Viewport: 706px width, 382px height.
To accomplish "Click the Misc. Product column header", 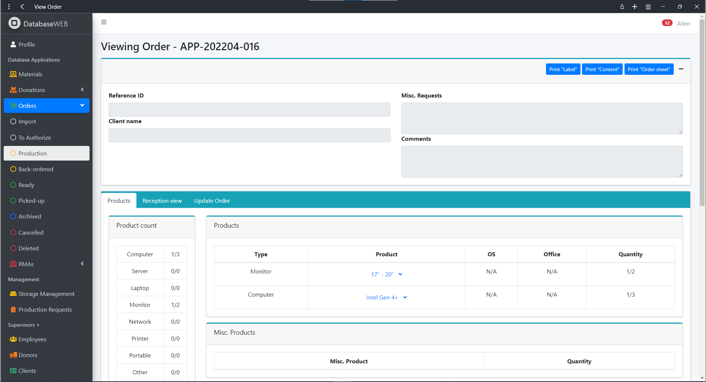I will click(349, 361).
